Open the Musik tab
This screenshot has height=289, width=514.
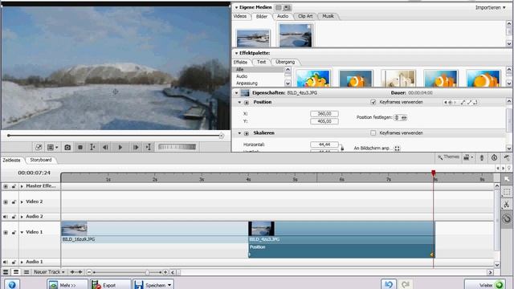328,16
